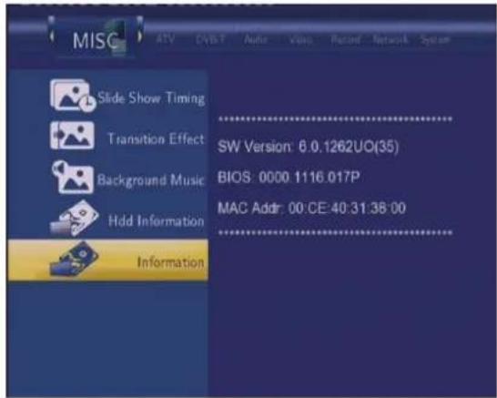Switch to the ATV tab
This screenshot has height=398, width=497.
(165, 40)
